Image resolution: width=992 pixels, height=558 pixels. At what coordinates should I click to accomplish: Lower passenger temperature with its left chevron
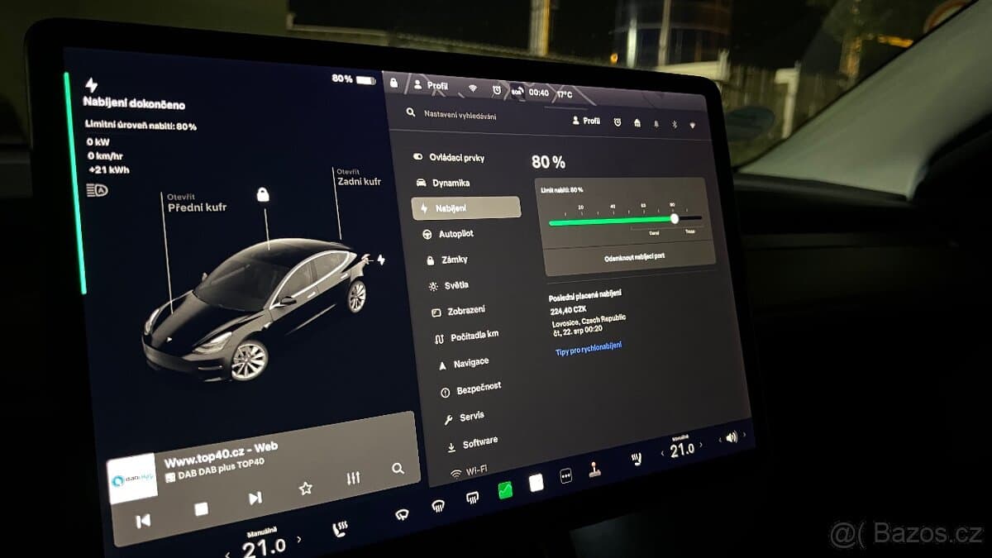tap(662, 454)
